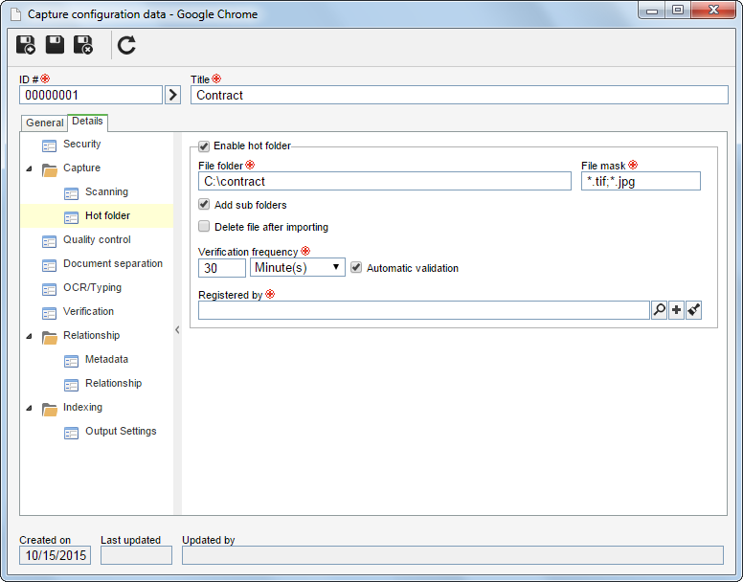Collapse the left tree panel with the chevron
Image resolution: width=743 pixels, height=582 pixels.
[177, 329]
